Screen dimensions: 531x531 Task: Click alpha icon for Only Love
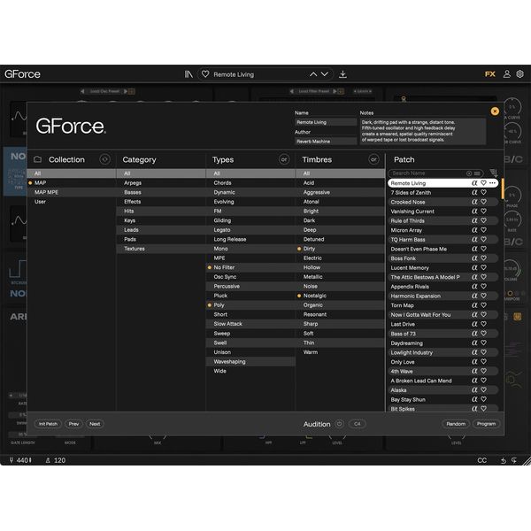[474, 362]
